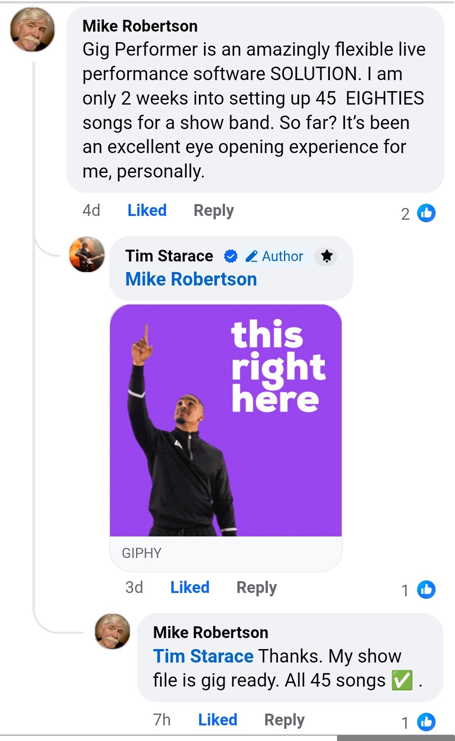Open Tim Starace's guitar profile picture
This screenshot has width=455, height=741.
[x=87, y=254]
